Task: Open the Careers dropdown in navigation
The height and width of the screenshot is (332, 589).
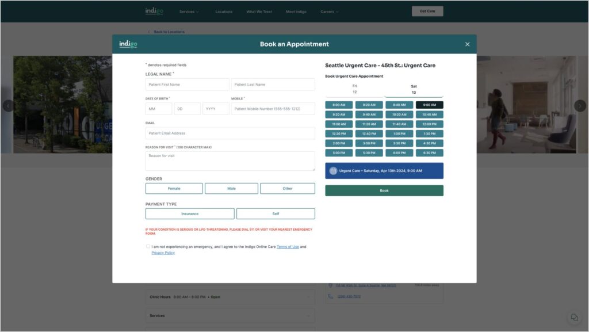Action: point(330,12)
